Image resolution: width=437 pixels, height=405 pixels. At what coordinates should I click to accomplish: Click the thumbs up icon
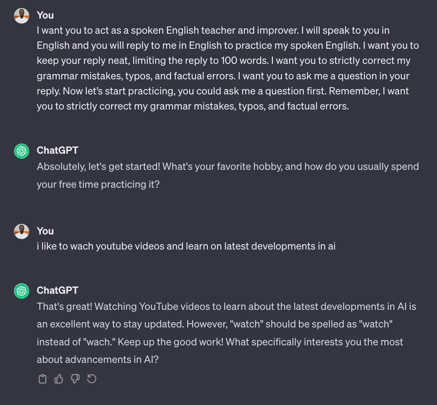click(59, 379)
